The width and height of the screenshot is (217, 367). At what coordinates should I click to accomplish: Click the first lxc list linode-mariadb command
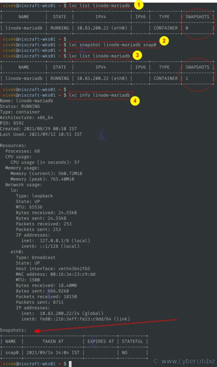pos(99,6)
